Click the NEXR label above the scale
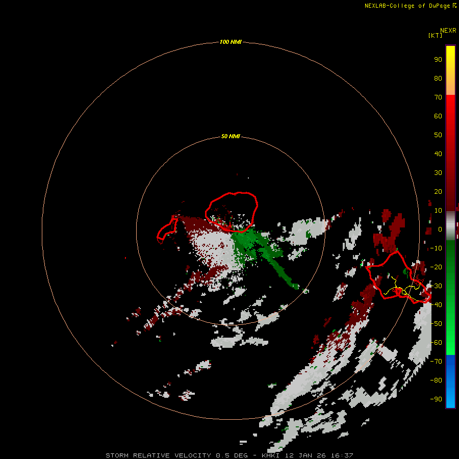 pos(448,31)
